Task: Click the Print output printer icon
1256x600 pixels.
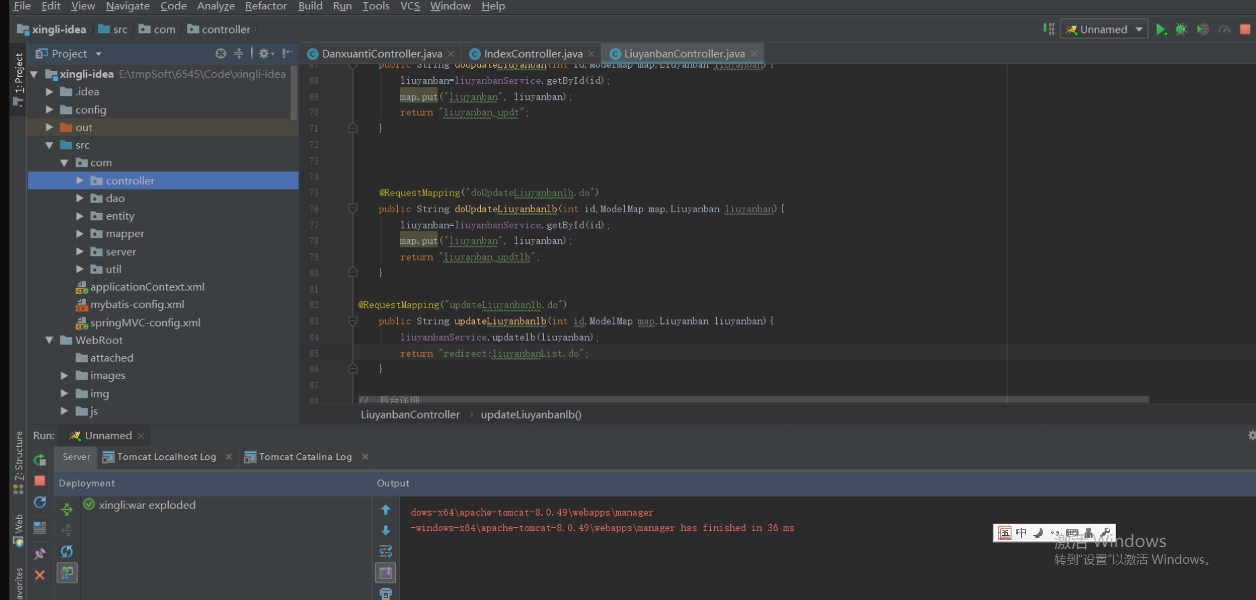Action: pos(386,593)
